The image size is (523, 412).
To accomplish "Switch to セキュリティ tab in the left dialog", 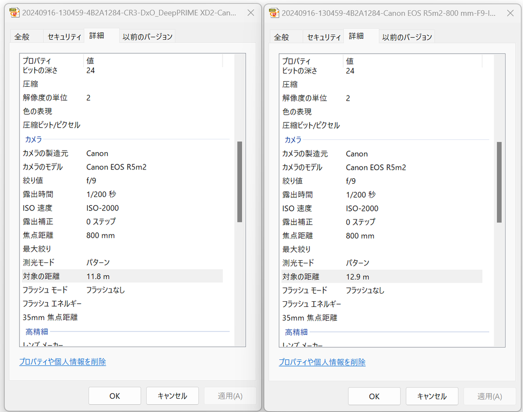I will coord(64,37).
